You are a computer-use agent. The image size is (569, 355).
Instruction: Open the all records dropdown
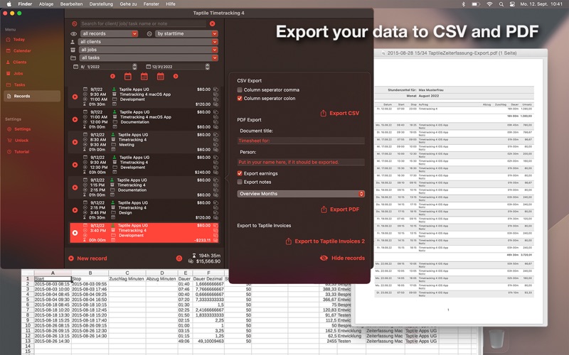[109, 33]
